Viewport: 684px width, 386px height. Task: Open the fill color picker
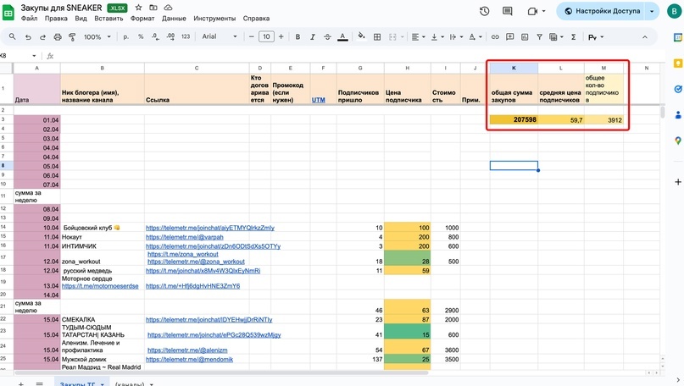[361, 36]
